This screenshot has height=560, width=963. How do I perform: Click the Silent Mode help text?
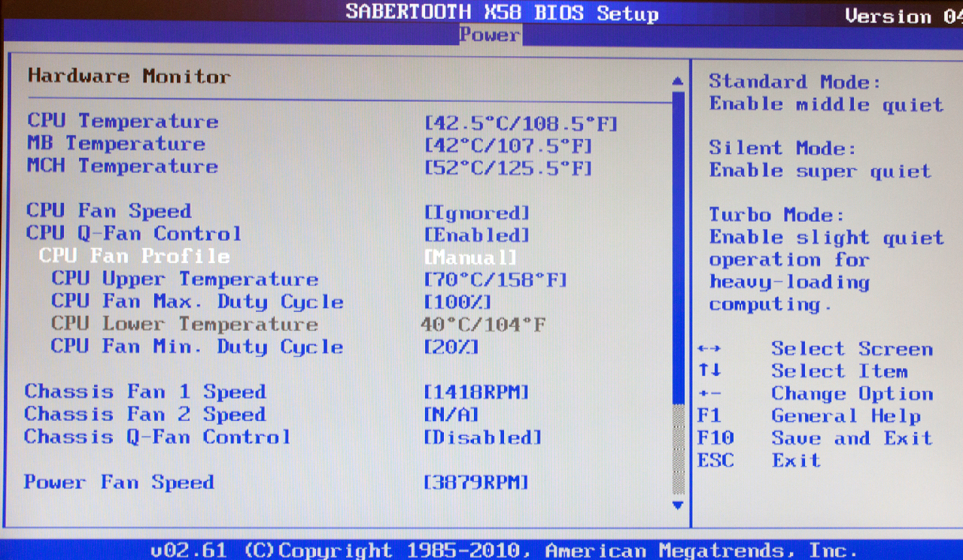[820, 159]
